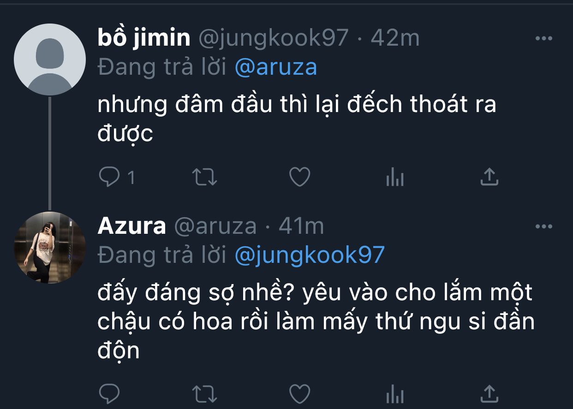Open the 42m timestamp of tweet

[395, 38]
